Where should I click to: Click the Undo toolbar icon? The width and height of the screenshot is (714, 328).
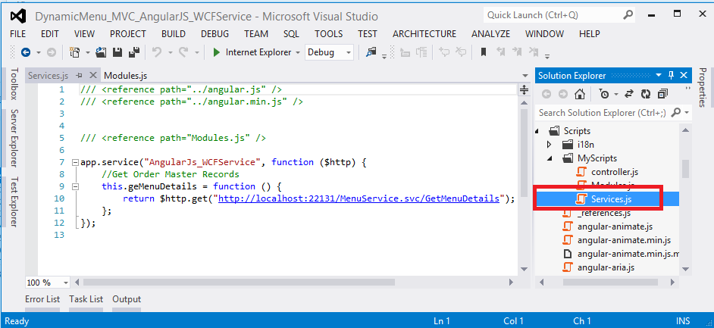pyautogui.click(x=157, y=52)
